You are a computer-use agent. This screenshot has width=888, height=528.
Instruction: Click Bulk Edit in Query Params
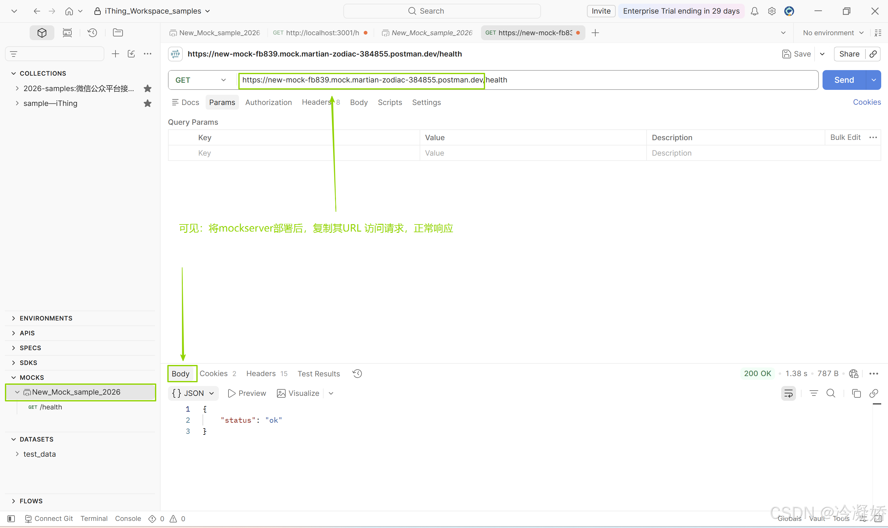pyautogui.click(x=845, y=137)
